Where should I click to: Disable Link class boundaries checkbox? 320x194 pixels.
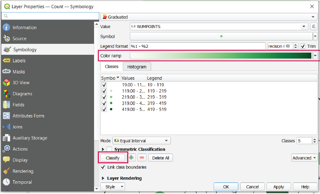click(x=103, y=167)
